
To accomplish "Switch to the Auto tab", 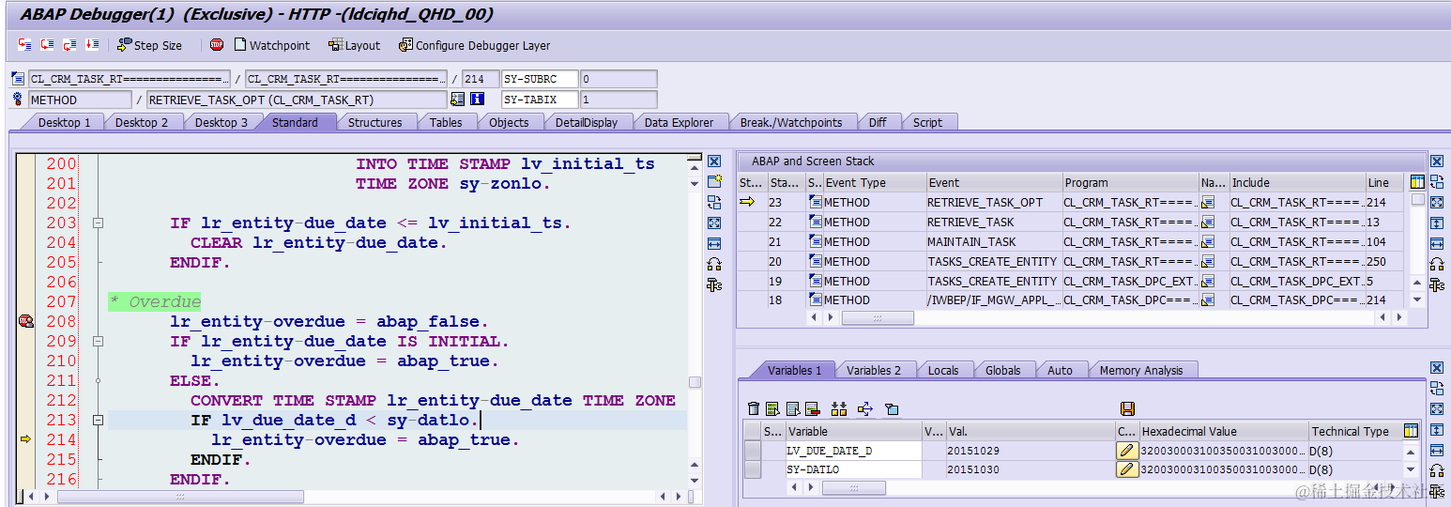I will (x=1060, y=370).
